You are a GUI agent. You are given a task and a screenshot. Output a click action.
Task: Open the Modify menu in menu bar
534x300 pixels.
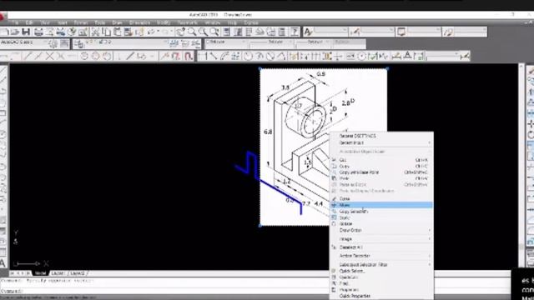(x=164, y=22)
